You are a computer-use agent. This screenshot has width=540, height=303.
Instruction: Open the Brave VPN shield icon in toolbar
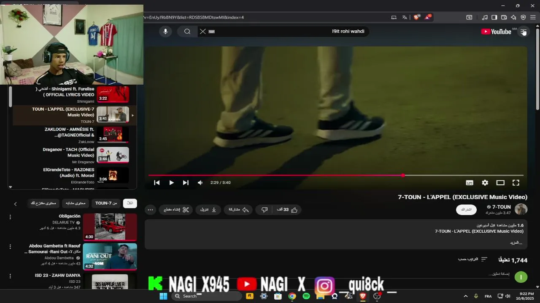[x=523, y=17]
